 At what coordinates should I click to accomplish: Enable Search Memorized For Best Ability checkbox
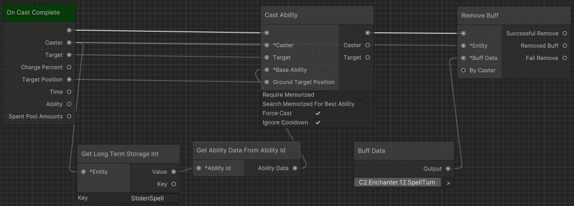click(x=360, y=104)
